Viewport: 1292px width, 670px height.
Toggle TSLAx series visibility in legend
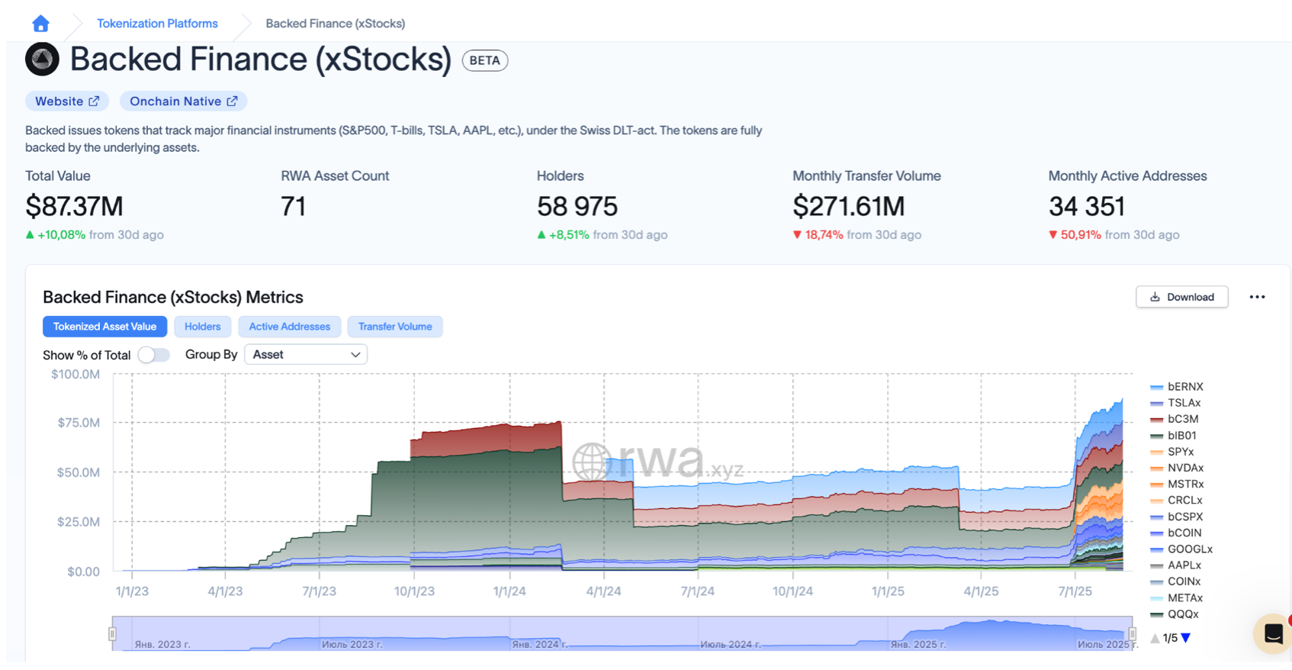point(1184,403)
